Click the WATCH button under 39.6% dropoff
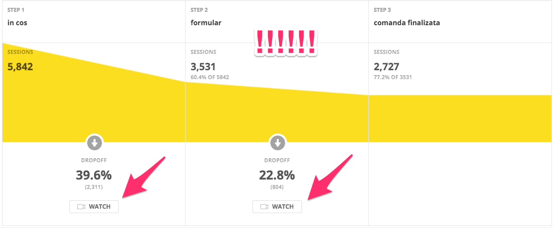 (94, 207)
